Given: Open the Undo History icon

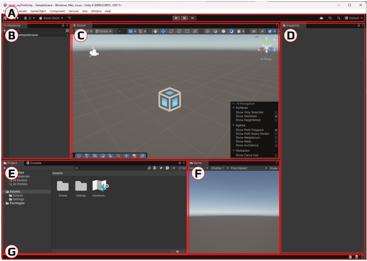Looking at the screenshot, I should [330, 18].
